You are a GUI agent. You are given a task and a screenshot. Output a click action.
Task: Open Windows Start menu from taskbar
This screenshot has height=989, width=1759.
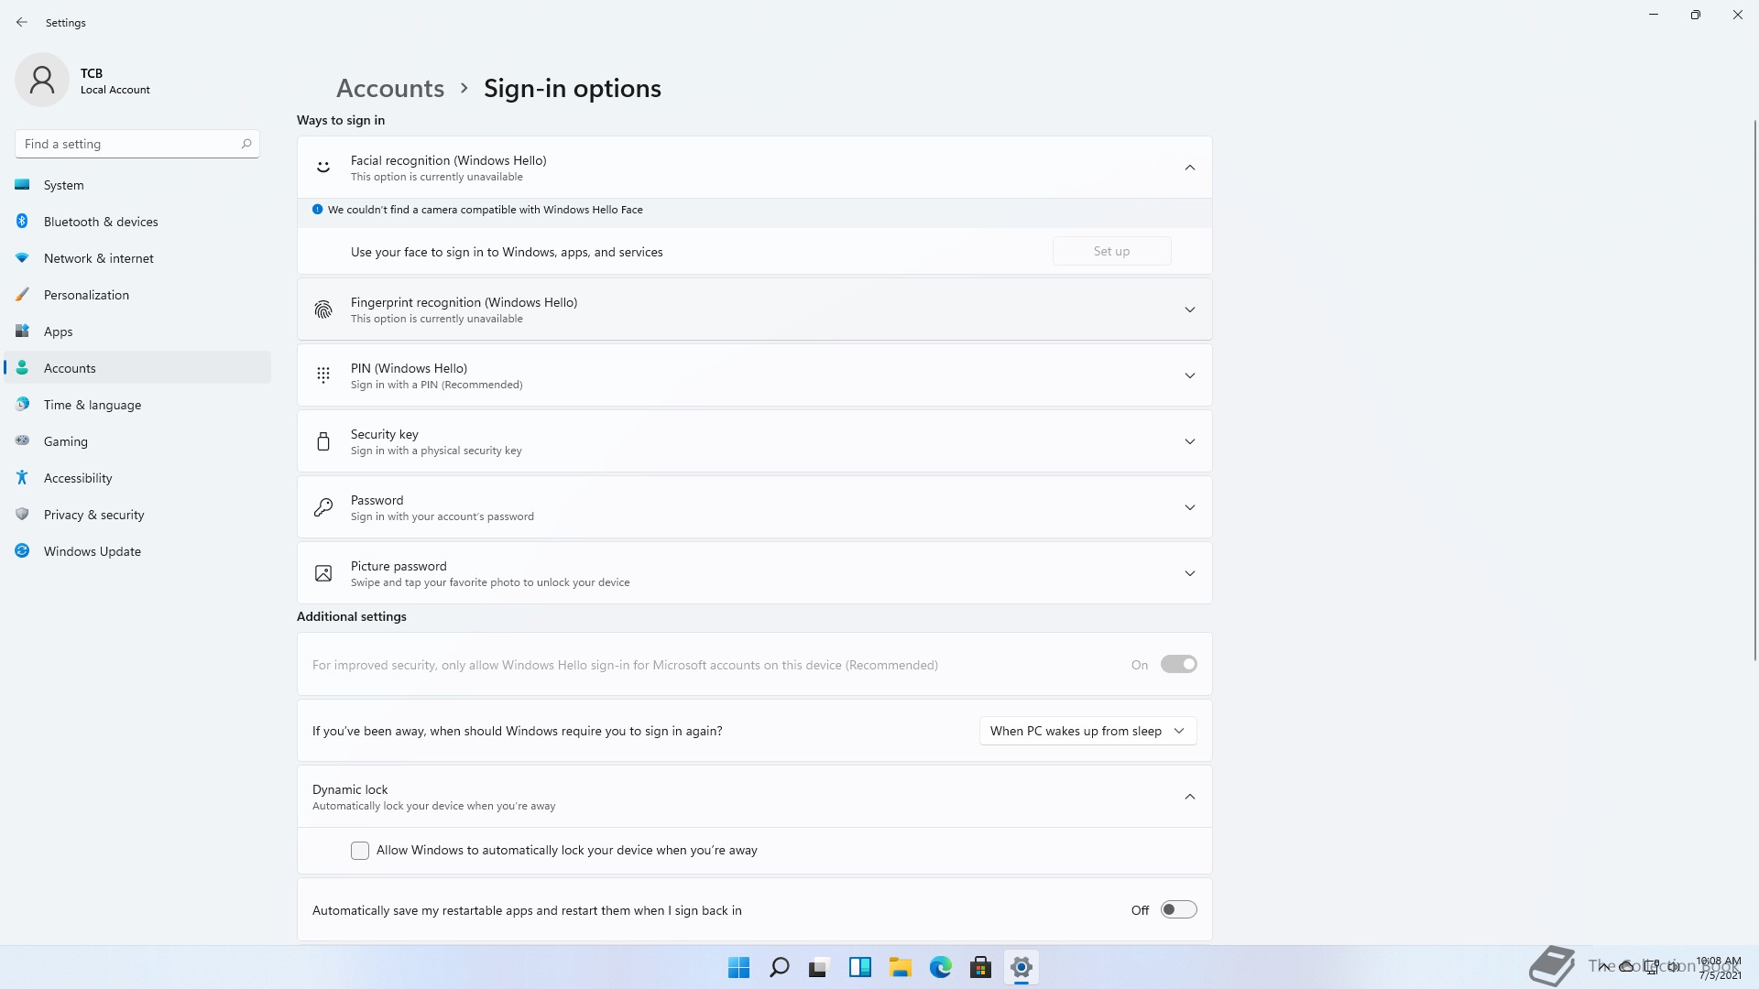(738, 967)
